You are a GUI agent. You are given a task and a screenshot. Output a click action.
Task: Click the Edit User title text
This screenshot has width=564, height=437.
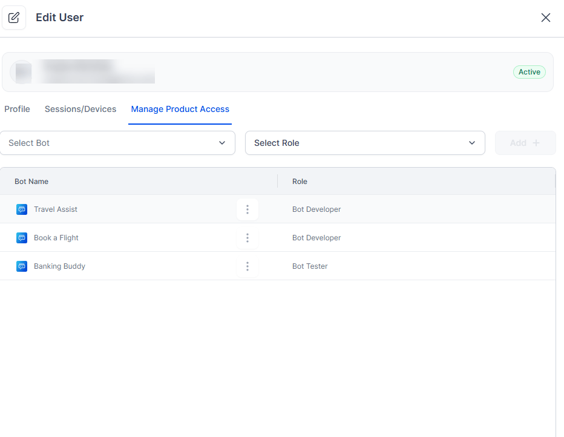tap(60, 18)
